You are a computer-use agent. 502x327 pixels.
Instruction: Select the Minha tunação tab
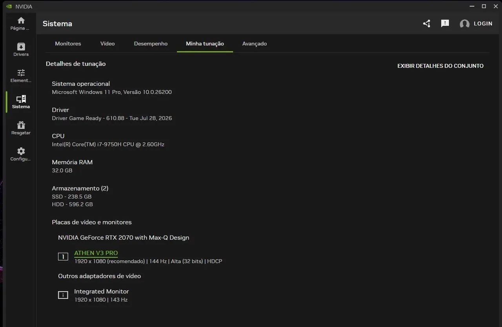coord(205,44)
